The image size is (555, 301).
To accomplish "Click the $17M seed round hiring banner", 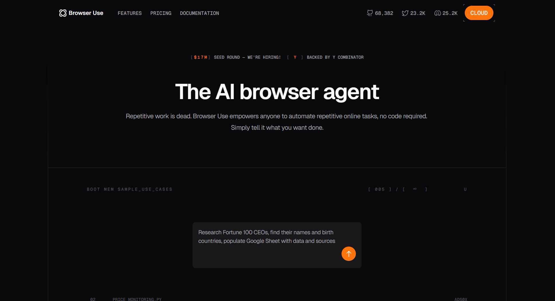I will pyautogui.click(x=236, y=57).
